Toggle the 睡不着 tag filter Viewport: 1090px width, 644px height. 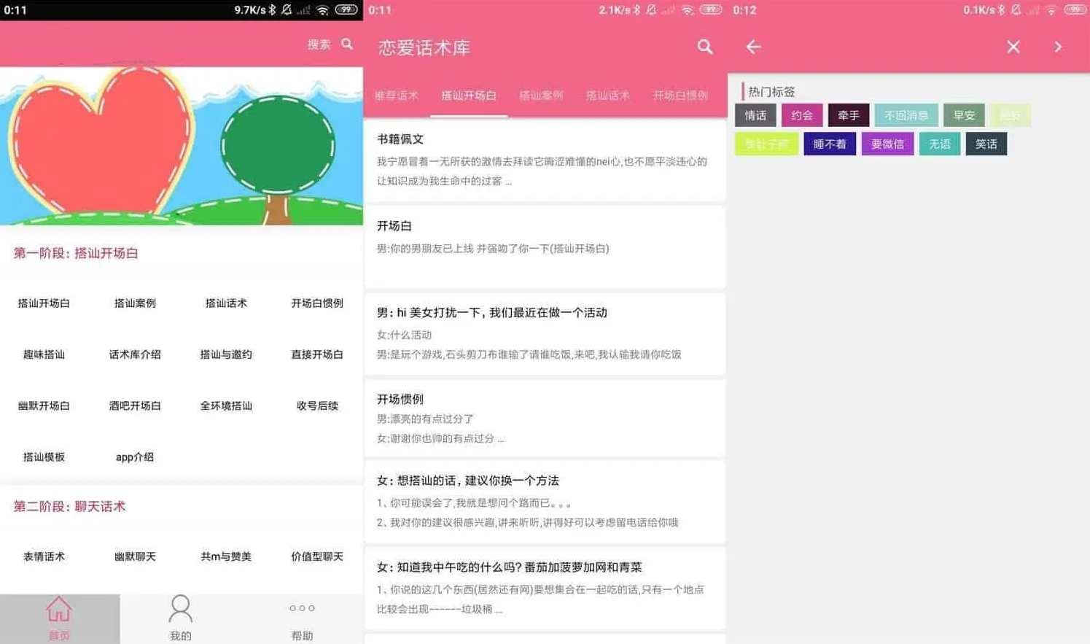(x=829, y=144)
